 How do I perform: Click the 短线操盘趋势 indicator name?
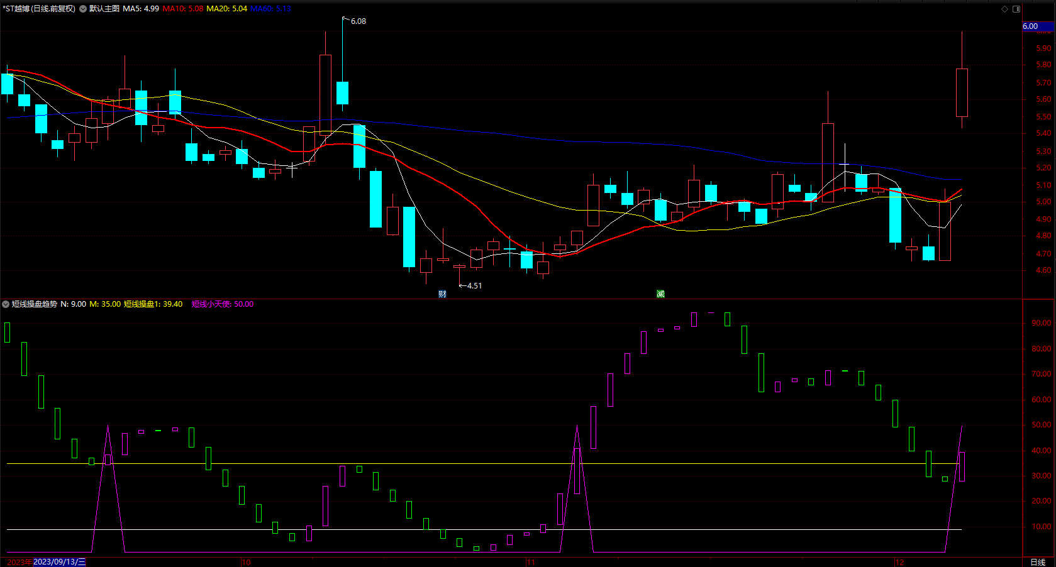[x=35, y=304]
